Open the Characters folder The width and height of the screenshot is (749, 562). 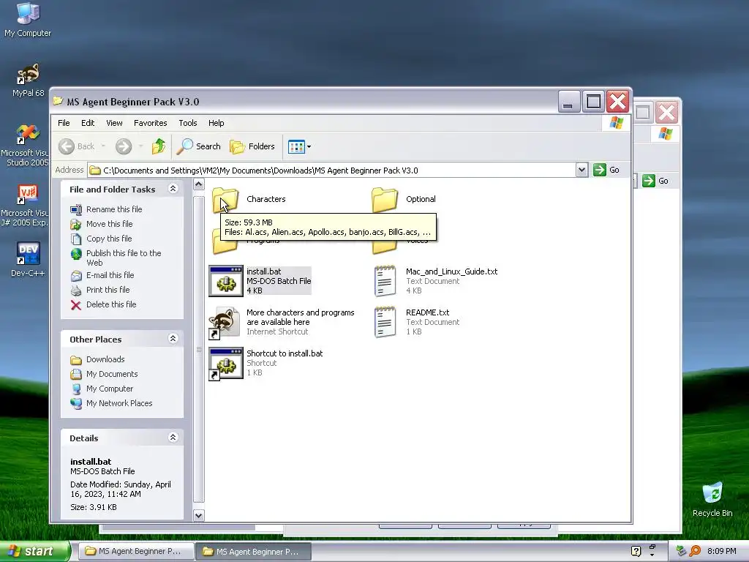(225, 199)
